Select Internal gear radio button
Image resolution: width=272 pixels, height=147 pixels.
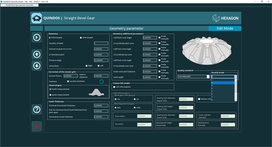coord(81,38)
